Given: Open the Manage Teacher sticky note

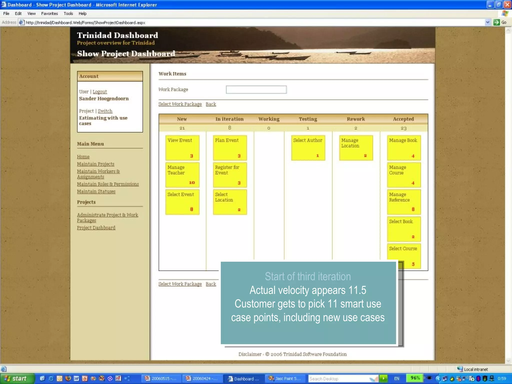Looking at the screenshot, I should [182, 175].
